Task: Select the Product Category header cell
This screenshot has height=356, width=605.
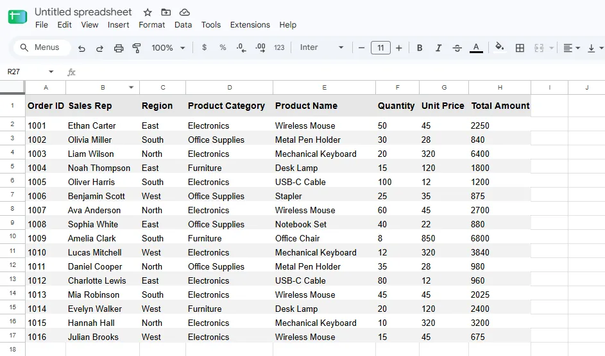Action: click(229, 106)
